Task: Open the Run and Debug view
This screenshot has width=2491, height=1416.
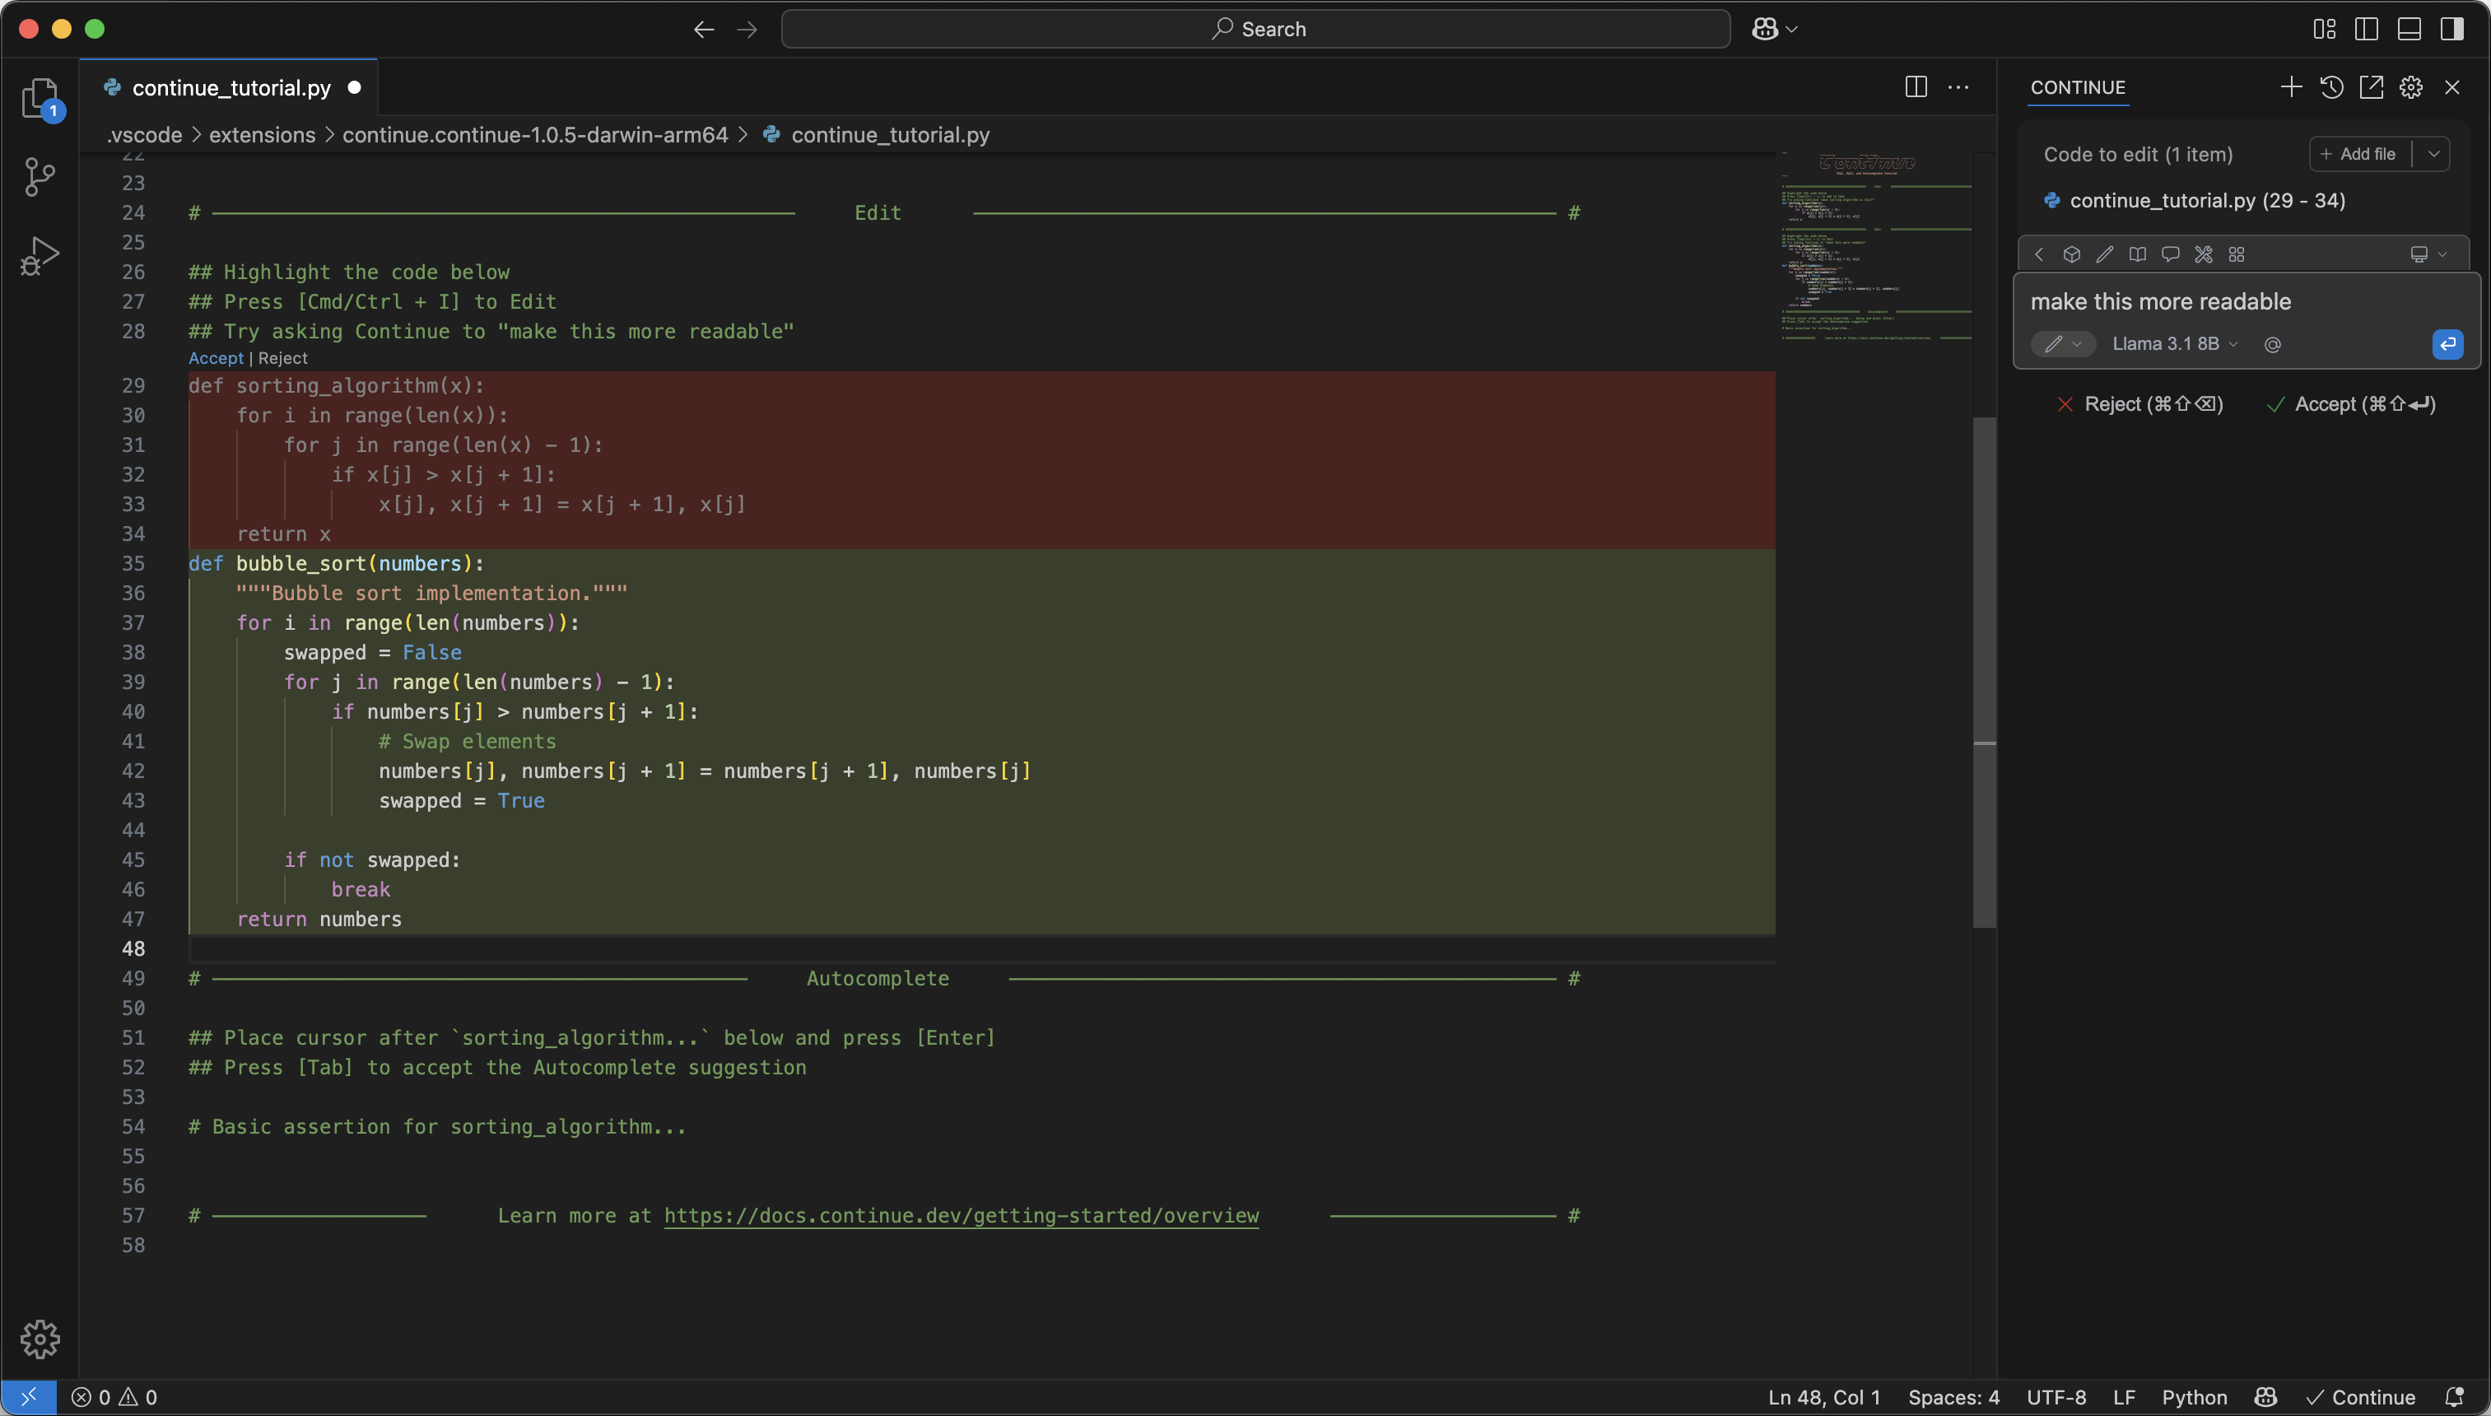Action: click(x=40, y=255)
